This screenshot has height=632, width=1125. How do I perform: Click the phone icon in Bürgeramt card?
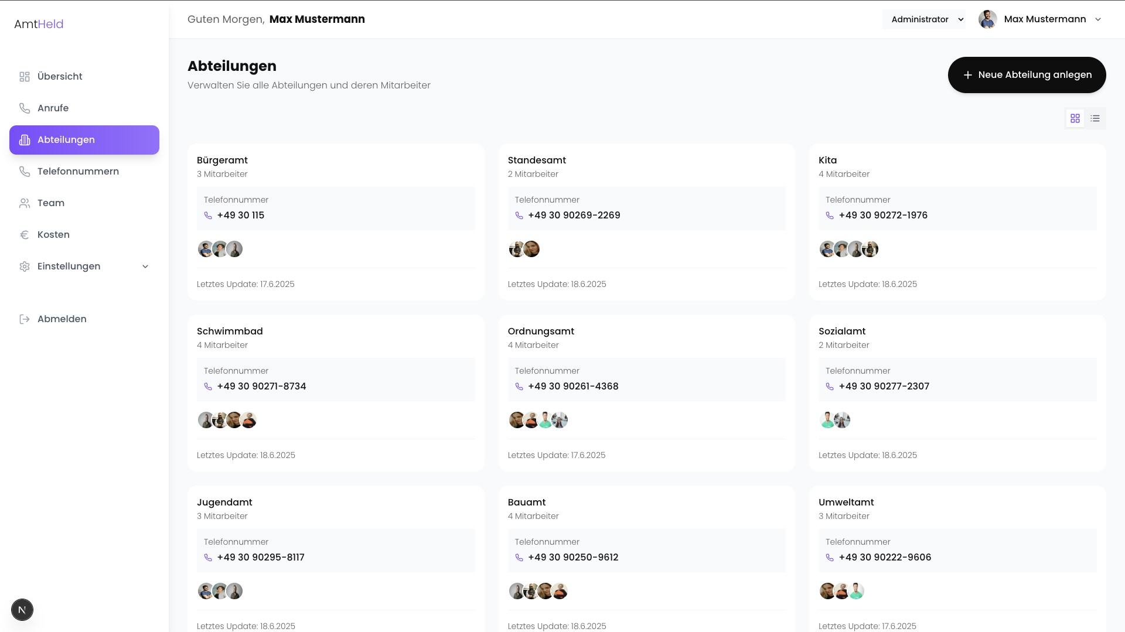[208, 216]
